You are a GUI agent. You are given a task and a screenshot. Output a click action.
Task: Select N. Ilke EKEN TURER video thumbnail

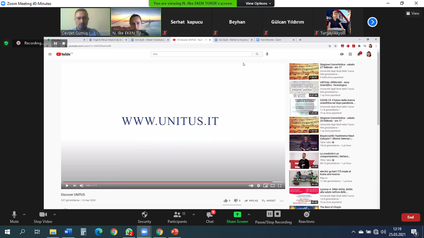click(136, 22)
